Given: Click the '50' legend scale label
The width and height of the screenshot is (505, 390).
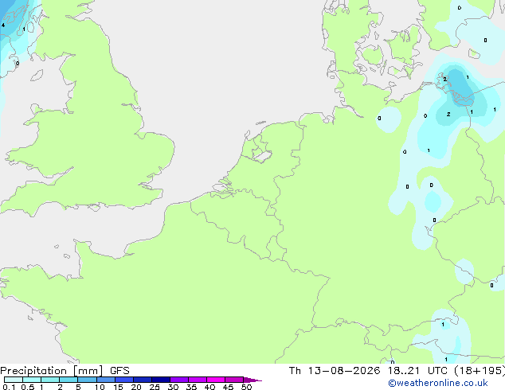Looking at the screenshot, I should 246,387.
